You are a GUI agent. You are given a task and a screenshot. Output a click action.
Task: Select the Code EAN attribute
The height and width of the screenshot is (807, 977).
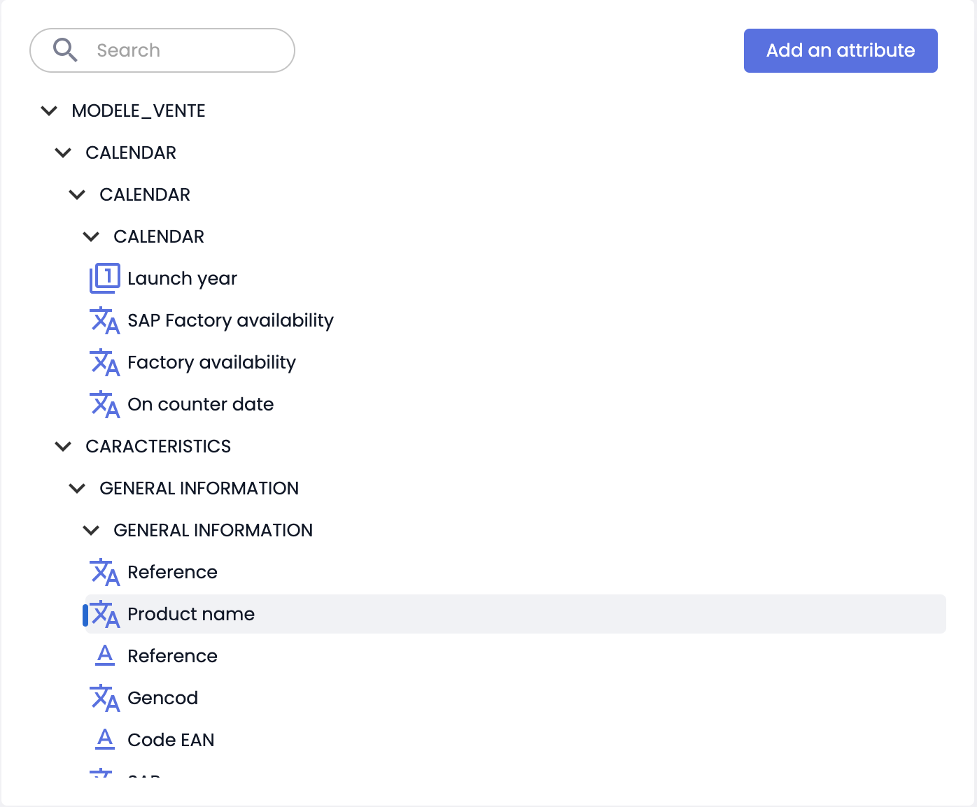coord(171,740)
